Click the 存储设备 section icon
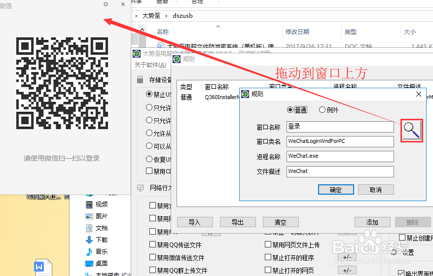The height and width of the screenshot is (276, 433). tap(140, 80)
